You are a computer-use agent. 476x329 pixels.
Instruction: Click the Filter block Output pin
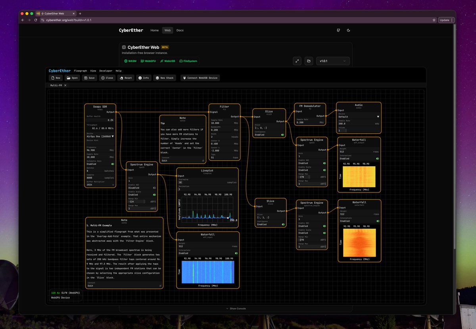[240, 117]
